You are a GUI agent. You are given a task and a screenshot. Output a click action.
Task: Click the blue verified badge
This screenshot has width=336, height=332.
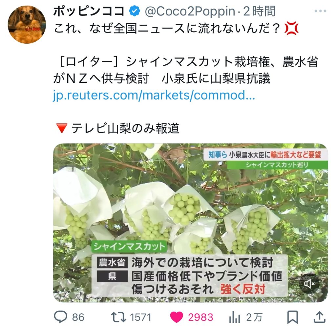click(x=134, y=11)
